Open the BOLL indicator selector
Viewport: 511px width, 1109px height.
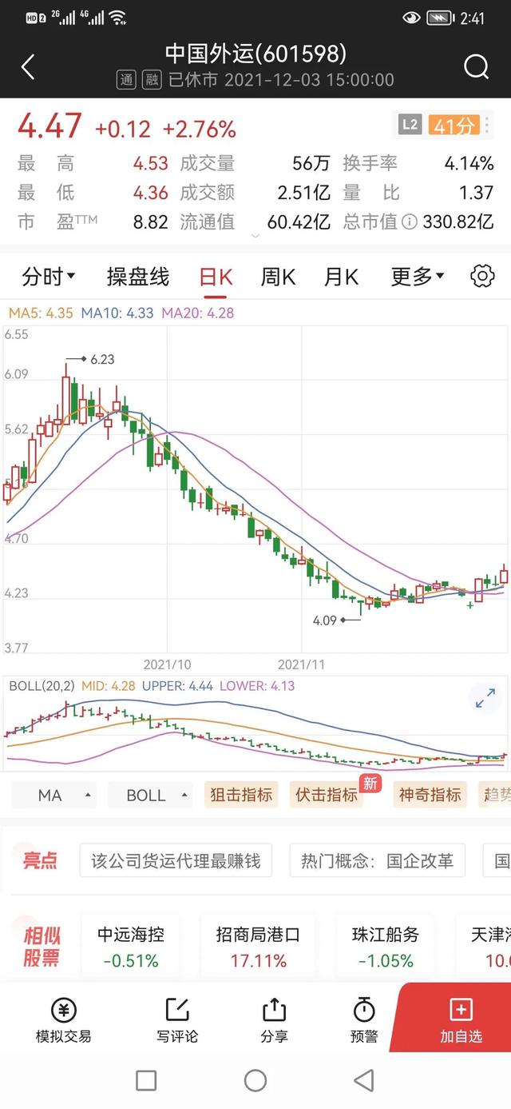tap(150, 795)
